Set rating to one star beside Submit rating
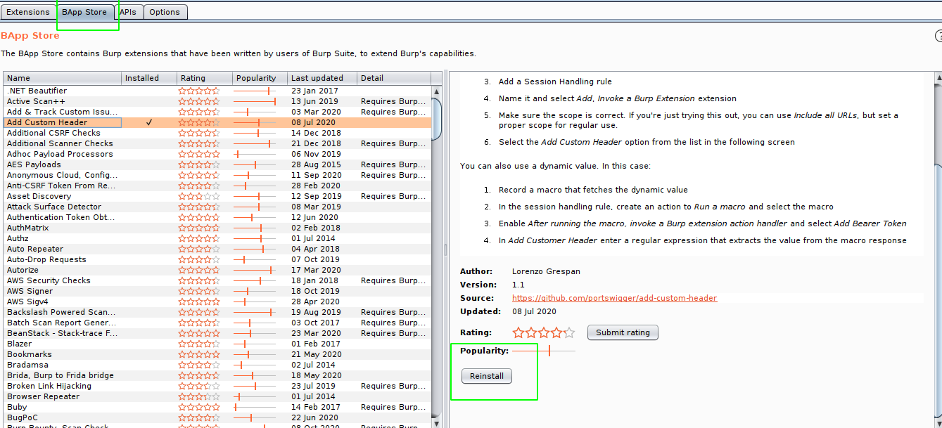The width and height of the screenshot is (942, 428). (518, 332)
